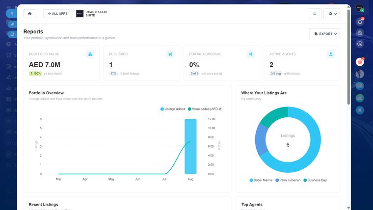Open in new window via external-link icon
This screenshot has width=373, height=210.
(12, 34)
